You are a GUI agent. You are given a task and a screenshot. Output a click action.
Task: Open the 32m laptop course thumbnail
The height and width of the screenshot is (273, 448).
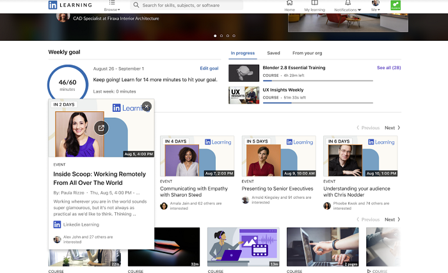177,247
